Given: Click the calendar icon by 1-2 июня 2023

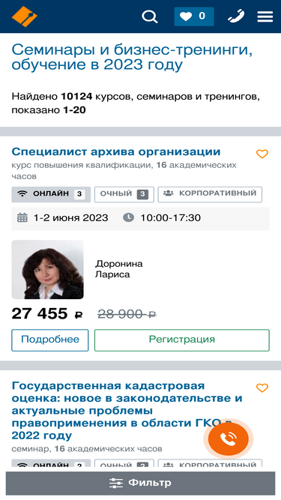Looking at the screenshot, I should tap(22, 218).
